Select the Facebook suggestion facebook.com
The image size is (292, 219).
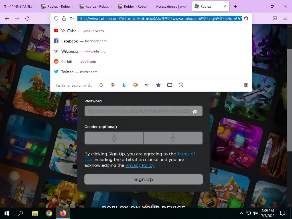coord(151,41)
